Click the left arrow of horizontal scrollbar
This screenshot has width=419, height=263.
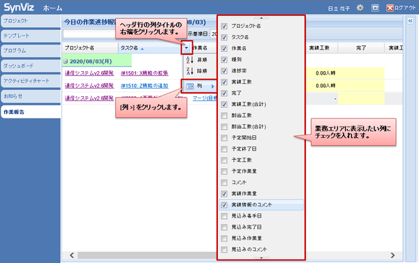(x=72, y=255)
